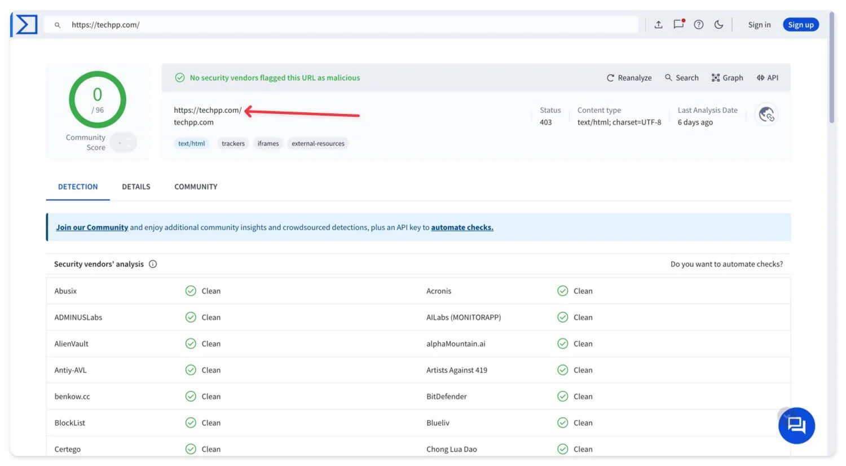Click the Search button in results header
Viewport: 846px width, 466px height.
[681, 78]
